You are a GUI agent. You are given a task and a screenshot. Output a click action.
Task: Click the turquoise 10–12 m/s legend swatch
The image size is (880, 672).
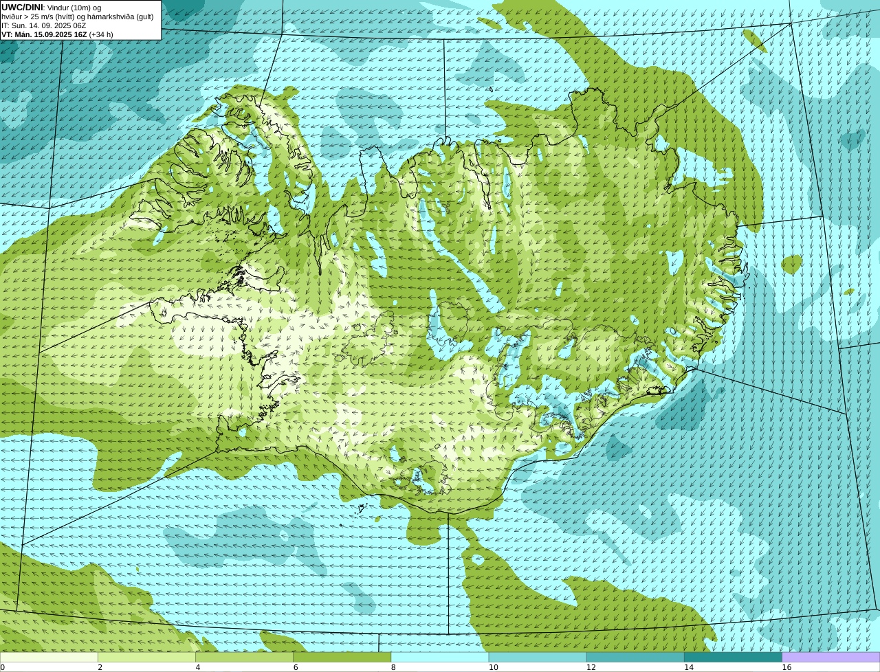point(538,658)
